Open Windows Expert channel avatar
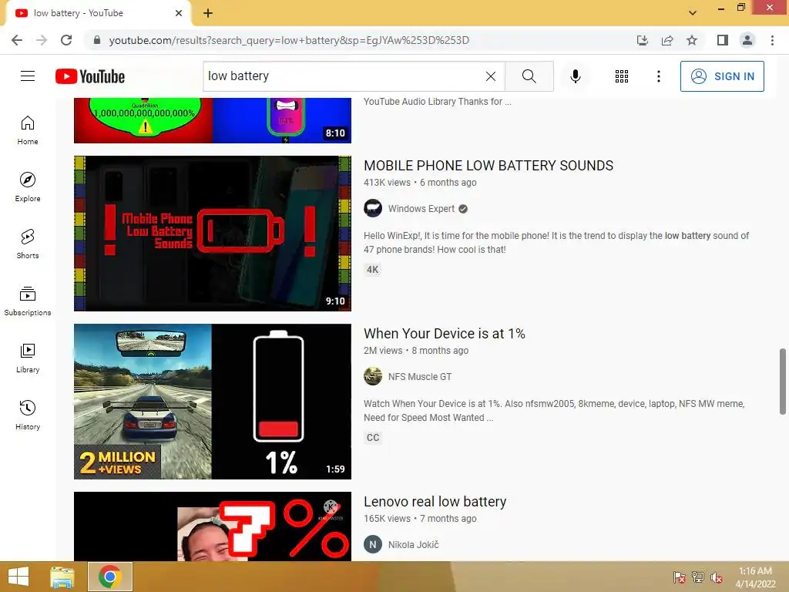Viewport: 789px width, 592px height. [x=373, y=208]
